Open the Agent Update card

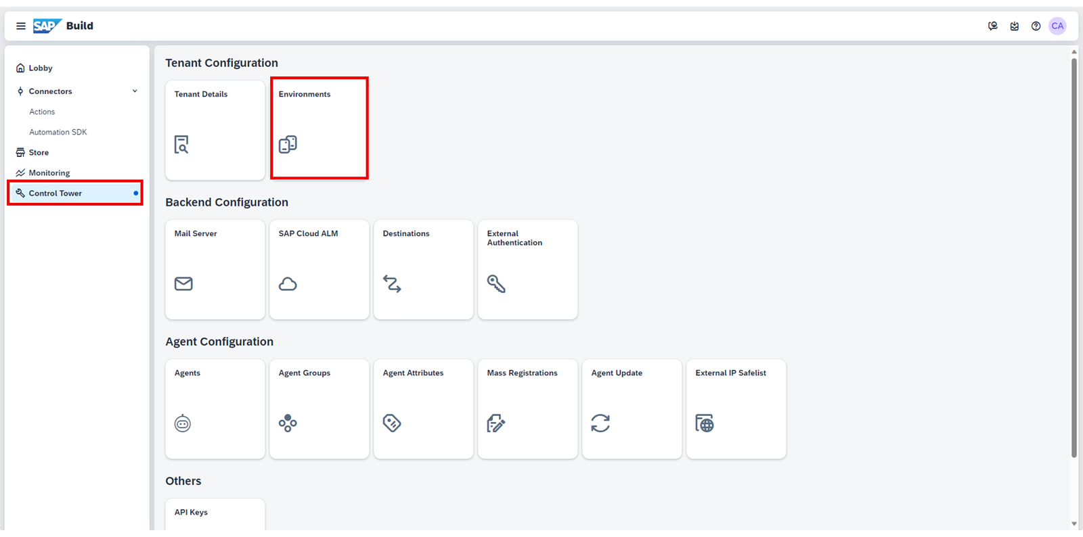[632, 408]
